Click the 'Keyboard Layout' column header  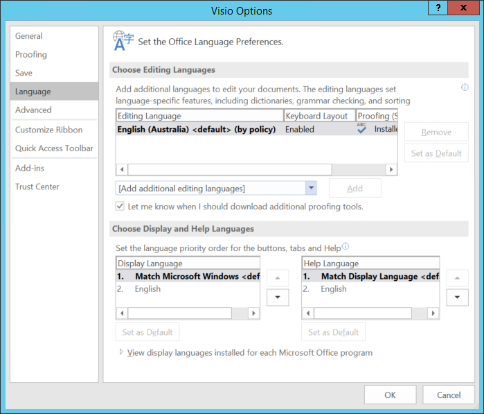pyautogui.click(x=320, y=116)
